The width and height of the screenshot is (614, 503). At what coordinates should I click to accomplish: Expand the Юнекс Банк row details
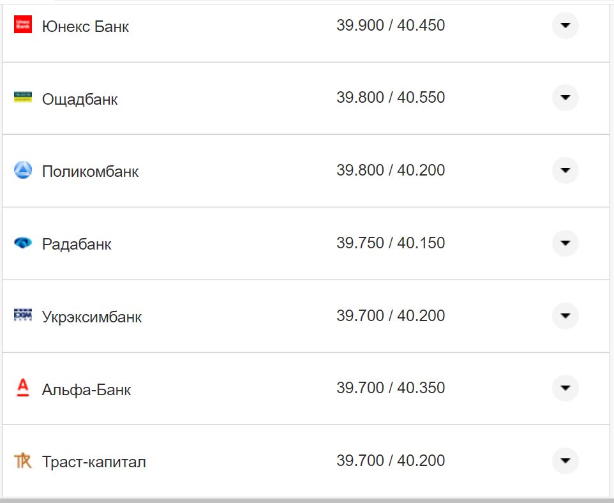565,26
